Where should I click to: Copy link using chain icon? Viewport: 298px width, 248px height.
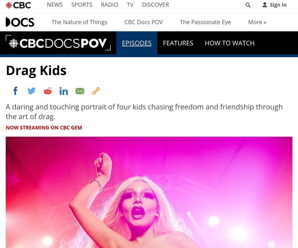pyautogui.click(x=96, y=91)
